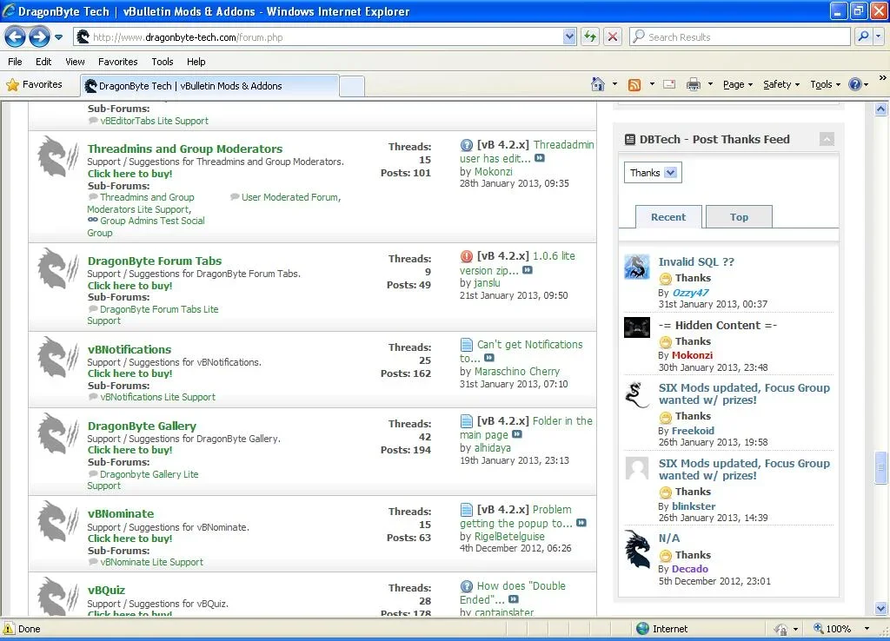This screenshot has width=890, height=641.
Task: Switch to the Recent tab in thanks feed
Action: 668,216
